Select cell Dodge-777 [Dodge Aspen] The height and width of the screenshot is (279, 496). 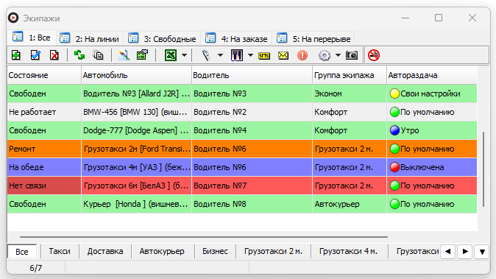tap(136, 130)
